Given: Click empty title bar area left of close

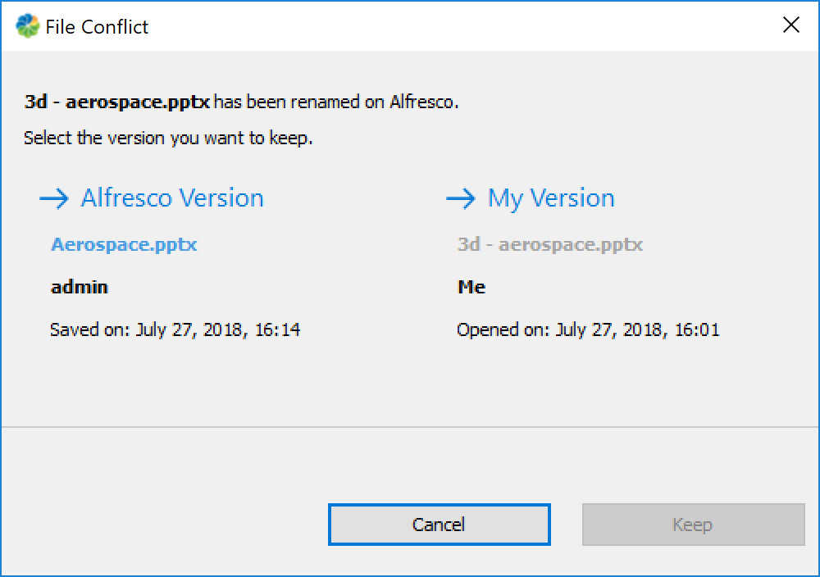Looking at the screenshot, I should [x=492, y=26].
